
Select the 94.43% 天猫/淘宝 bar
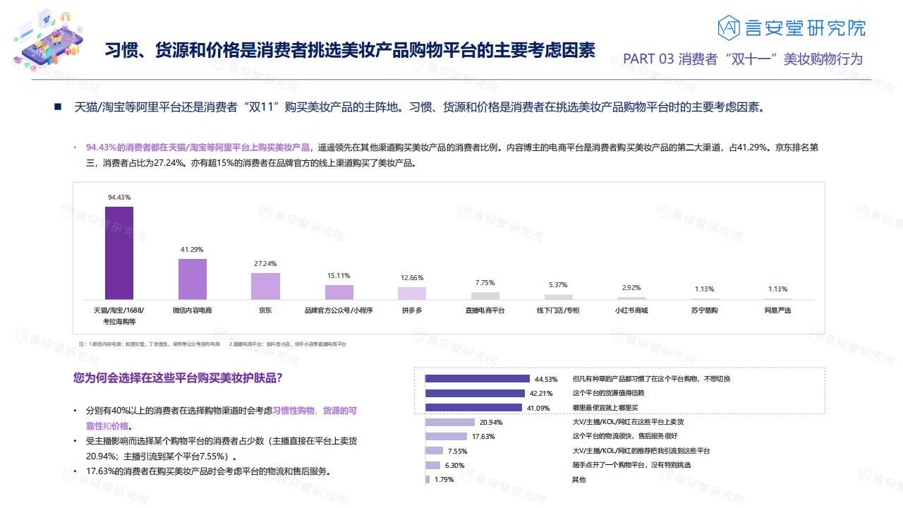click(119, 253)
